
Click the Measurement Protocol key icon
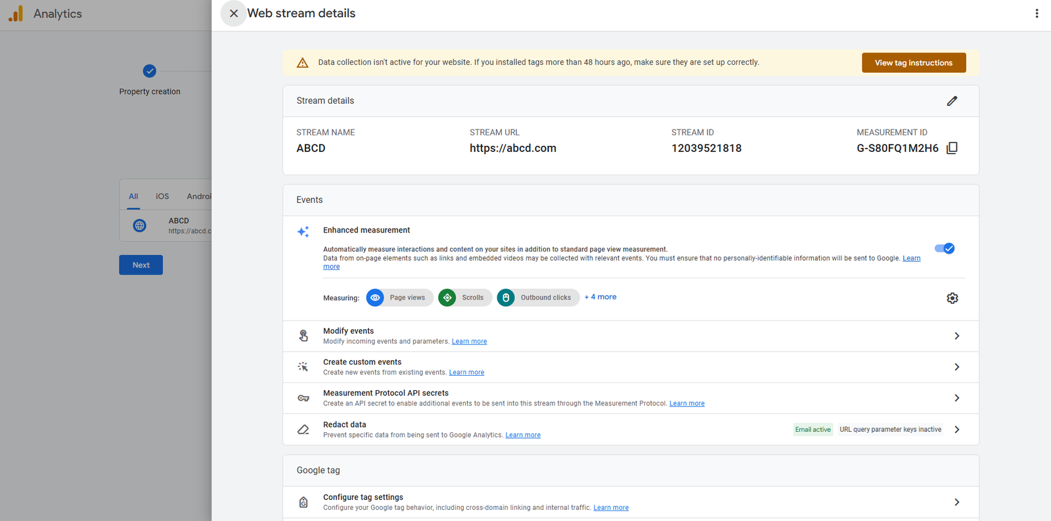click(303, 398)
